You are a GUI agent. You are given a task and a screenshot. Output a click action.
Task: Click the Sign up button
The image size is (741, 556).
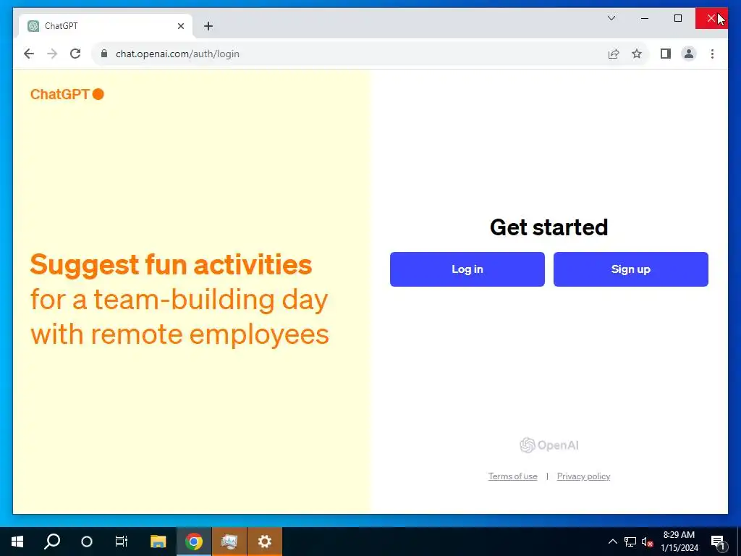(630, 269)
